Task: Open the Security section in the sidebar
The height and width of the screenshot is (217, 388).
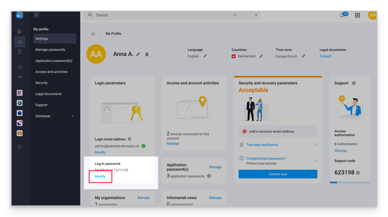Action: pos(41,83)
